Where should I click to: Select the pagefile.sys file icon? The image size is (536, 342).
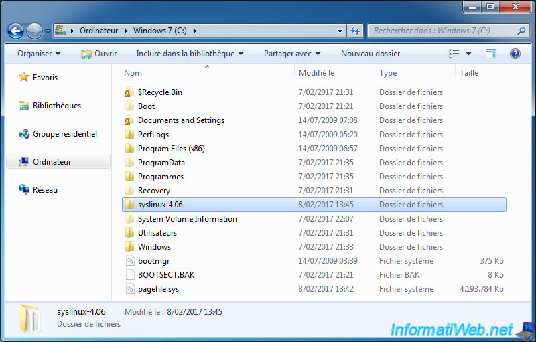coord(130,288)
